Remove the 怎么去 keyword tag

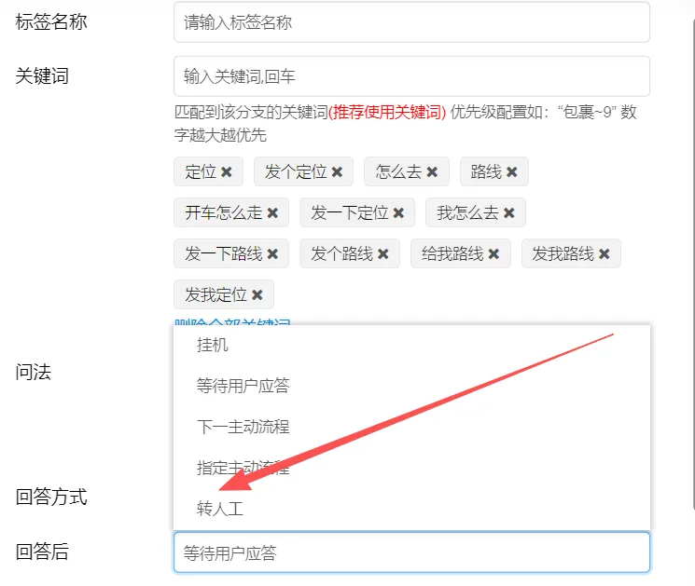[x=432, y=171]
